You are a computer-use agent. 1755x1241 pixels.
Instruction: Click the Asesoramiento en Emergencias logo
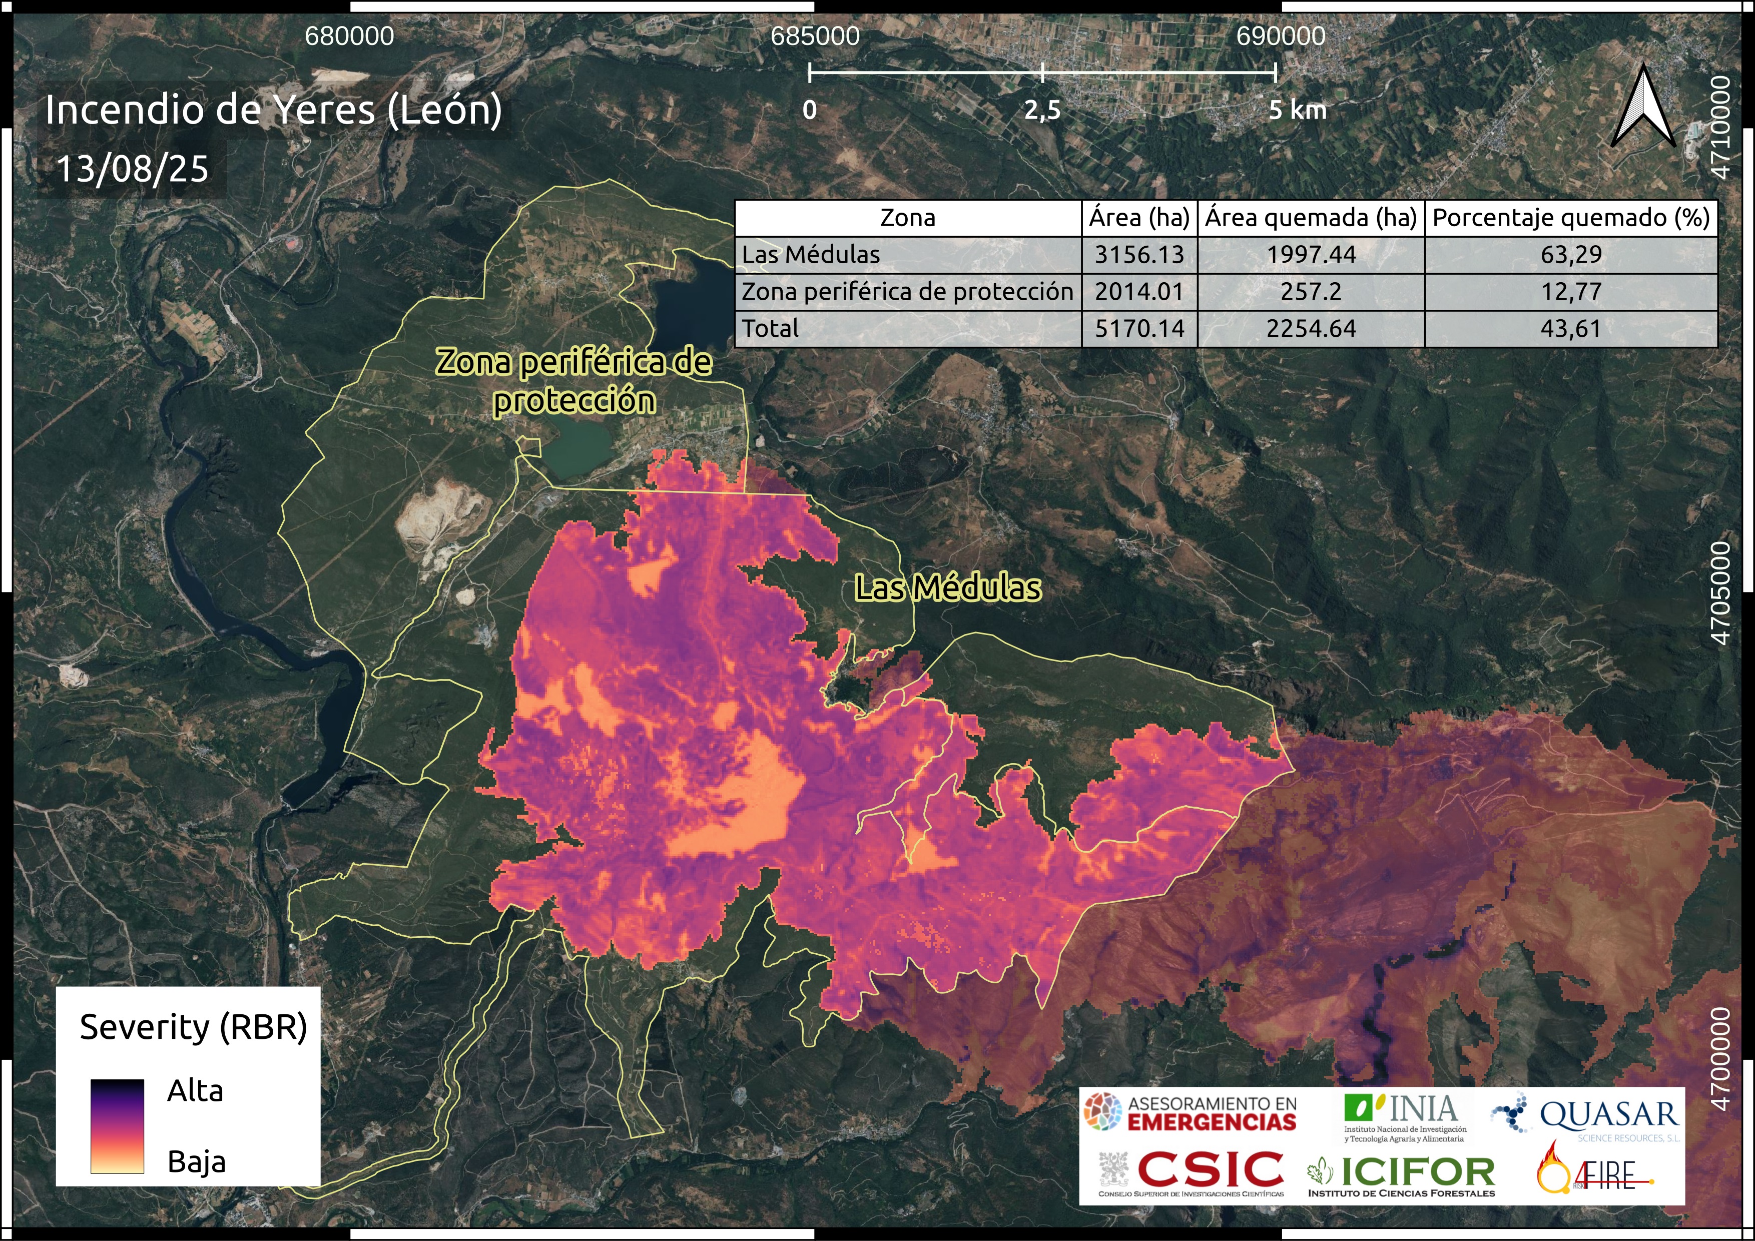coord(1190,1112)
